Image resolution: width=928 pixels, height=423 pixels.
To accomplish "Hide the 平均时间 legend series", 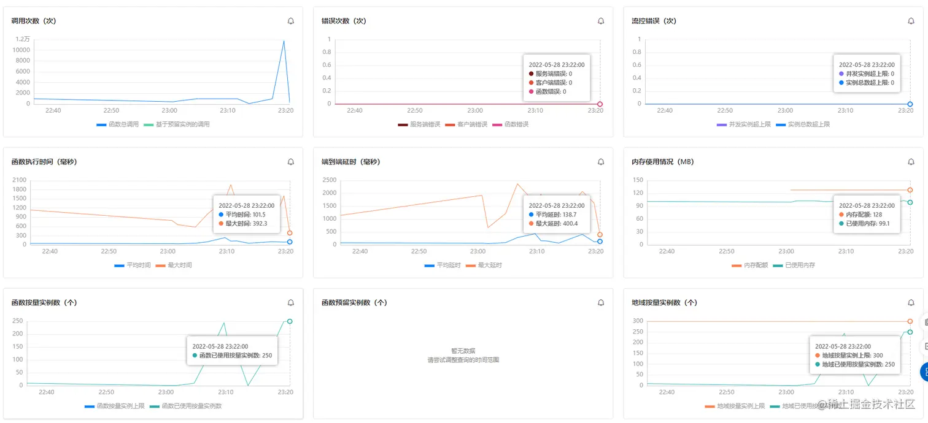I will 133,265.
